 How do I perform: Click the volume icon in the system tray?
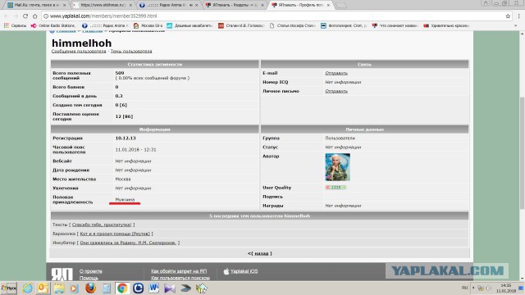[x=489, y=288]
